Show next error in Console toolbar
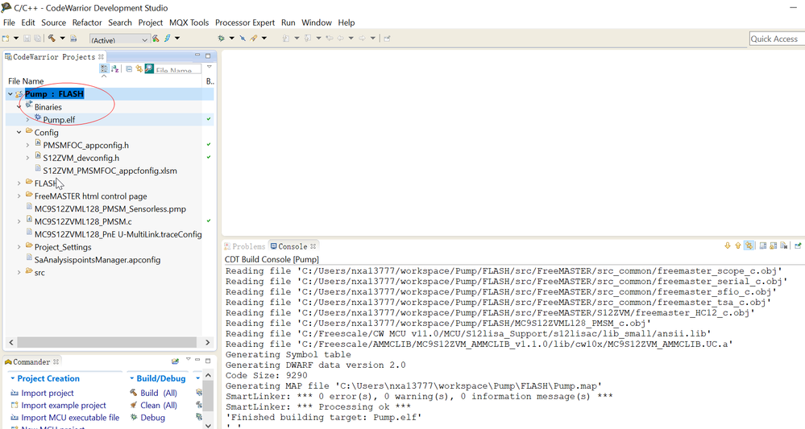The width and height of the screenshot is (805, 429). (x=728, y=245)
